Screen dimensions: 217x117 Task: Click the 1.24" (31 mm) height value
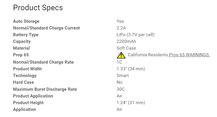131,103
